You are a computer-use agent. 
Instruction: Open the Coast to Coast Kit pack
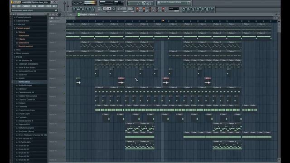click(26, 100)
